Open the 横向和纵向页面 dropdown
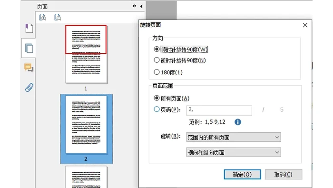 234,152
